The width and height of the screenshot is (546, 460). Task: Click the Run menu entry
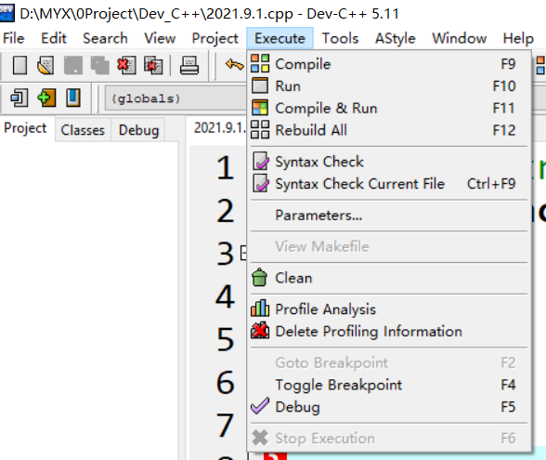(x=389, y=85)
